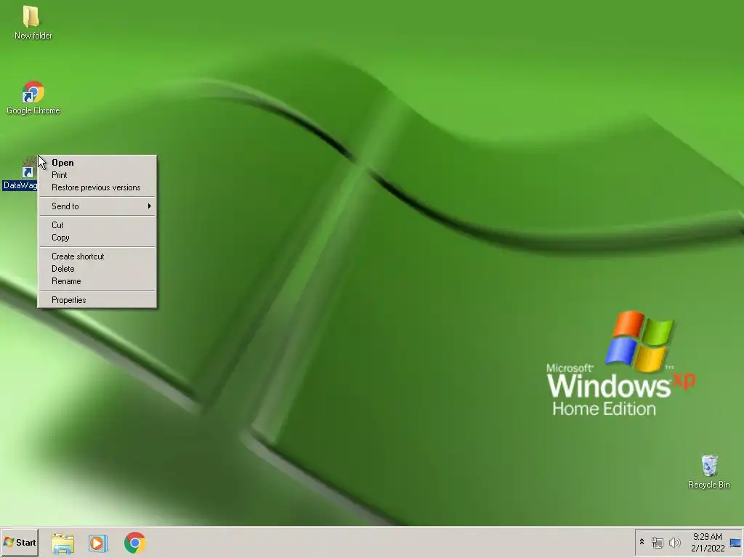Click the Start button
This screenshot has height=558, width=744.
pyautogui.click(x=20, y=542)
